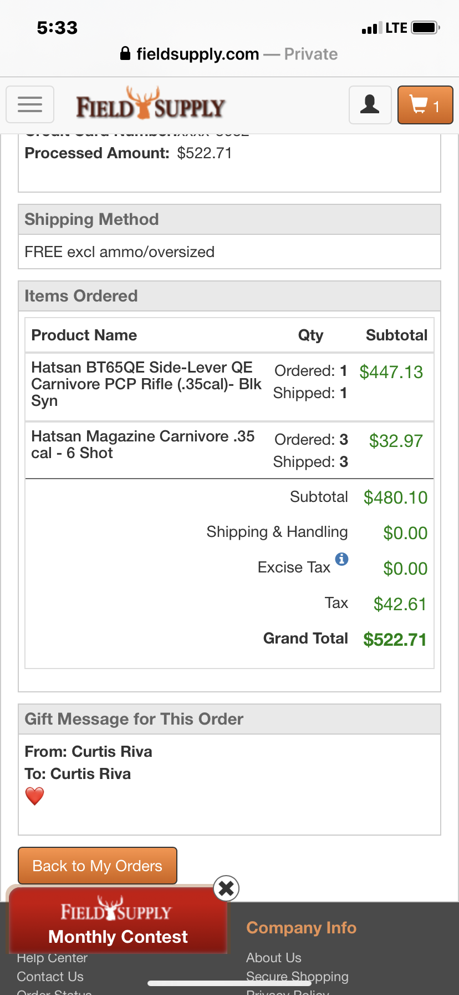
Task: Tap the Grand Total amount $522.71
Action: (x=395, y=640)
